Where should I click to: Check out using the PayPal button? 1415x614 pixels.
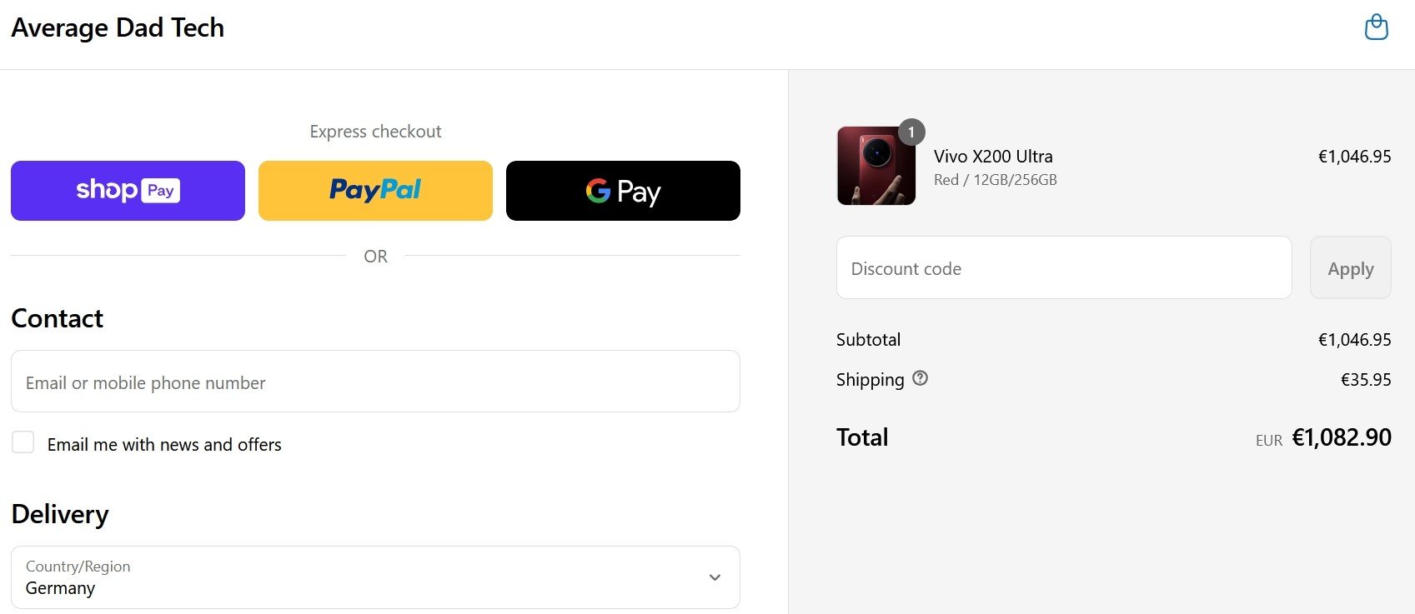tap(375, 191)
